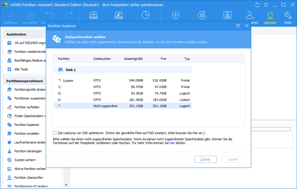Screen dimensions: 297x189
Task: Click the pie chart toolbar icon
Action: [146, 15]
